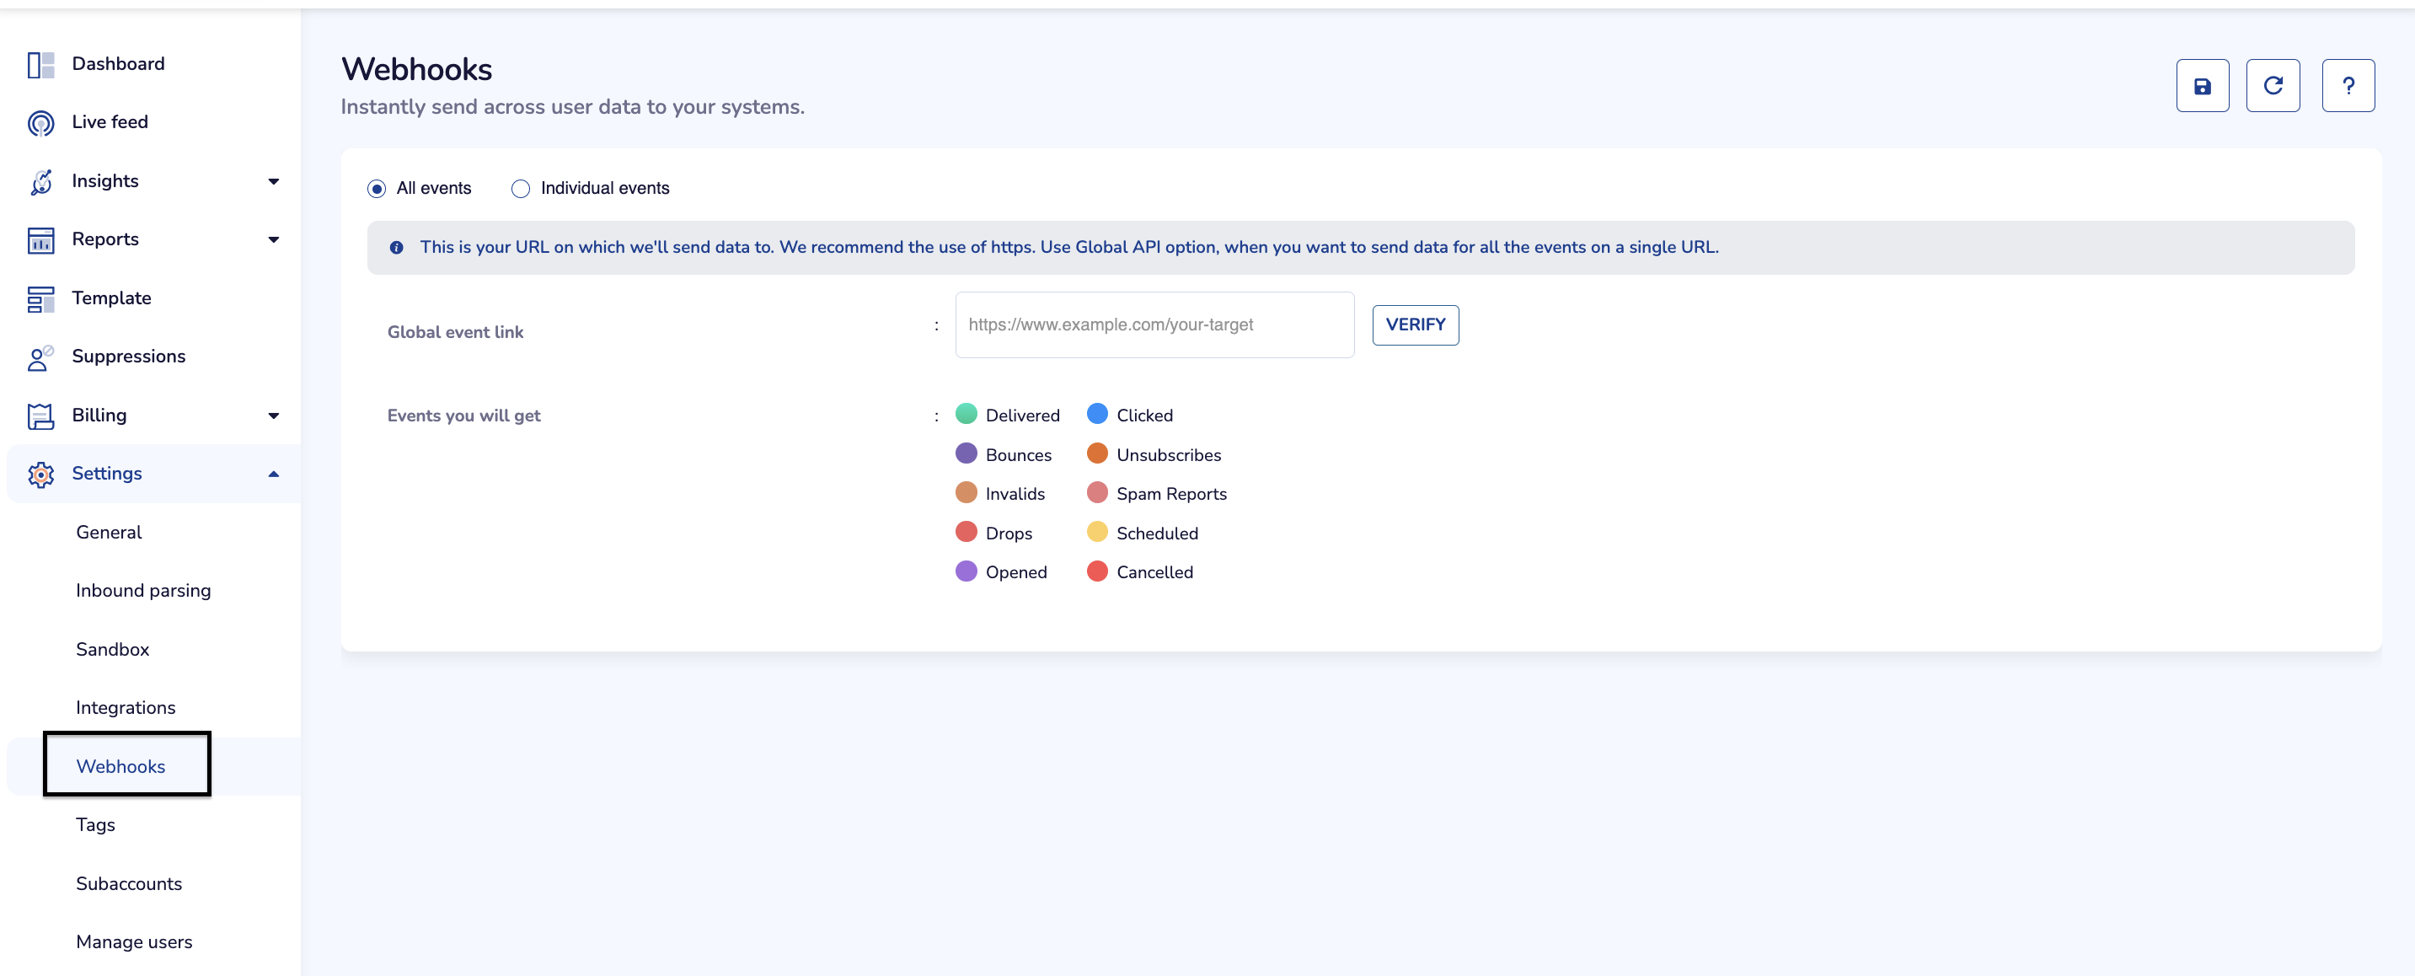Open the help question mark icon

click(2347, 86)
